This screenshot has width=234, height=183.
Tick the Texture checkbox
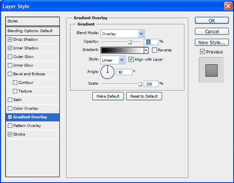point(15,91)
